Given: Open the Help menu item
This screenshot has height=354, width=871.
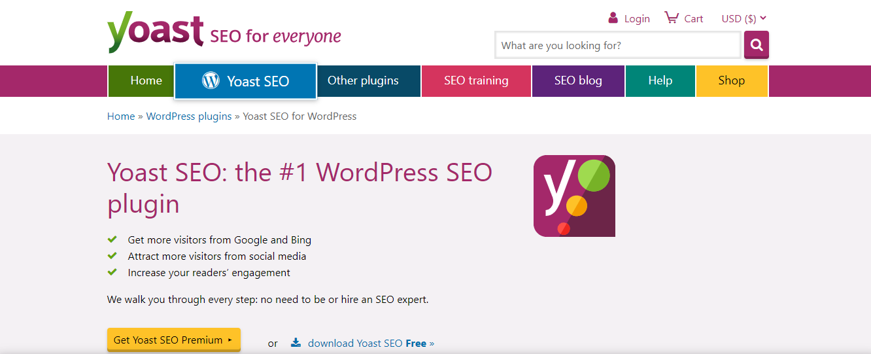Looking at the screenshot, I should (x=660, y=80).
